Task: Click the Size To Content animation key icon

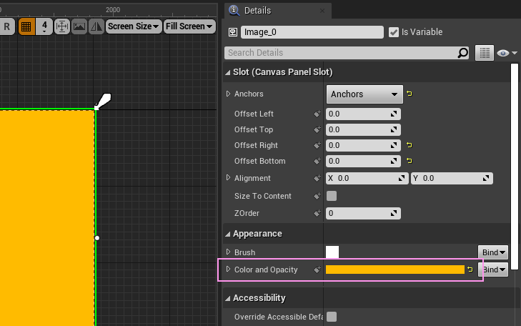Action: (317, 196)
